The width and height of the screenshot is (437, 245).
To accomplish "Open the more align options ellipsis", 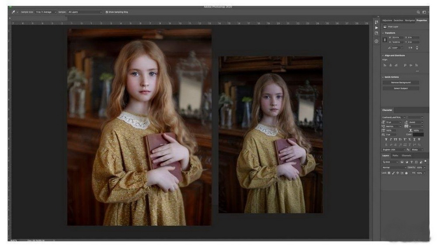I will pos(417,71).
